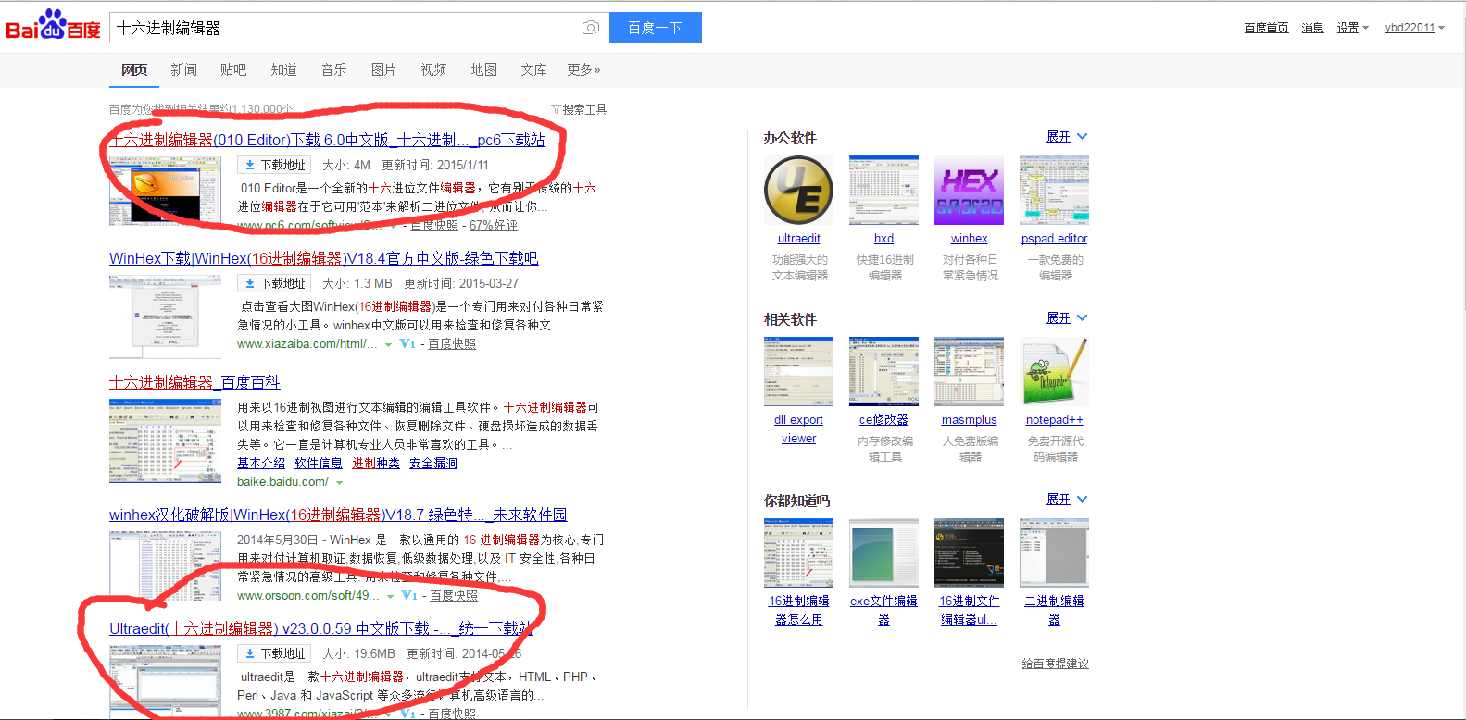
Task: Switch to 文库 tab
Action: 533,69
